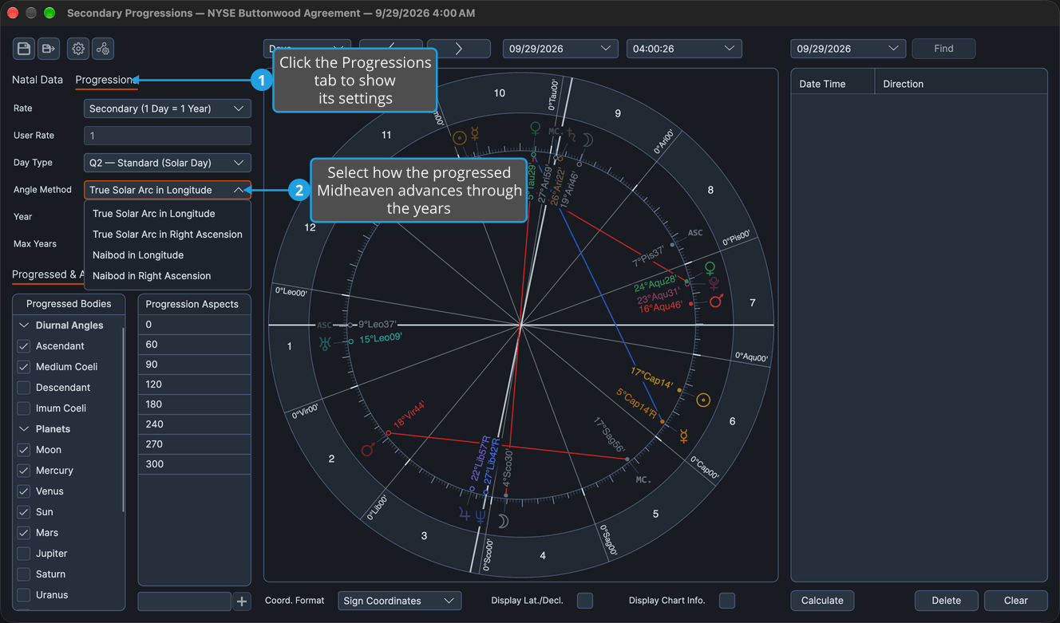
Task: Click the Mercury glyph beside top Sun
Action: point(475,135)
